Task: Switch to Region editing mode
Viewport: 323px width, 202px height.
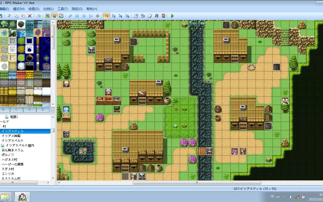Action: [x=61, y=16]
